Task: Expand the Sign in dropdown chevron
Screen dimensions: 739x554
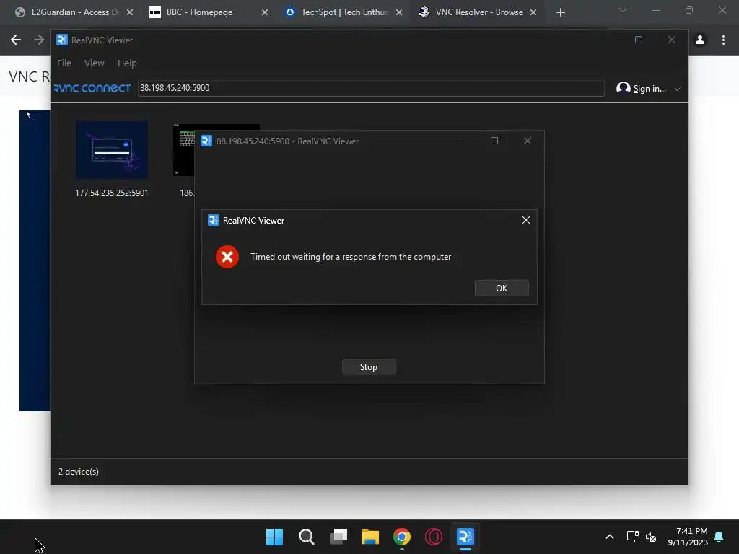Action: (x=677, y=89)
